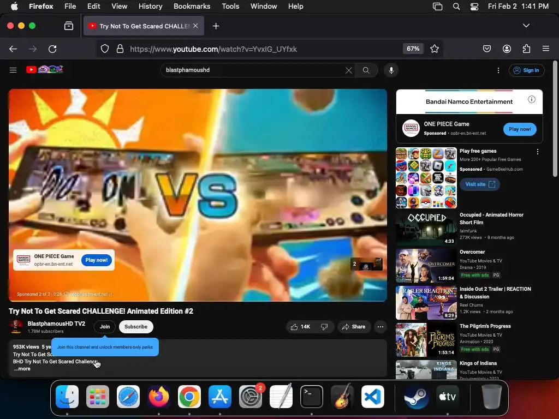Open YouTube settings three-dot menu
This screenshot has height=419, width=559.
pyautogui.click(x=498, y=70)
